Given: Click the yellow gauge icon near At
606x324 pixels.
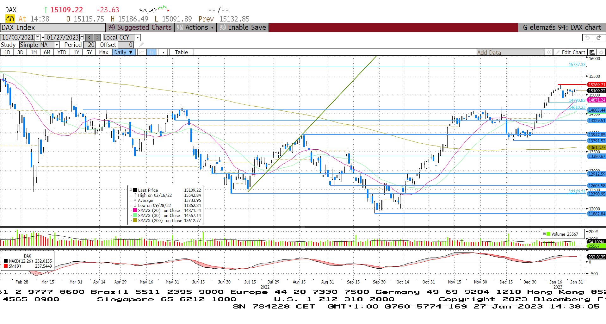Looking at the screenshot, I should tap(10, 19).
